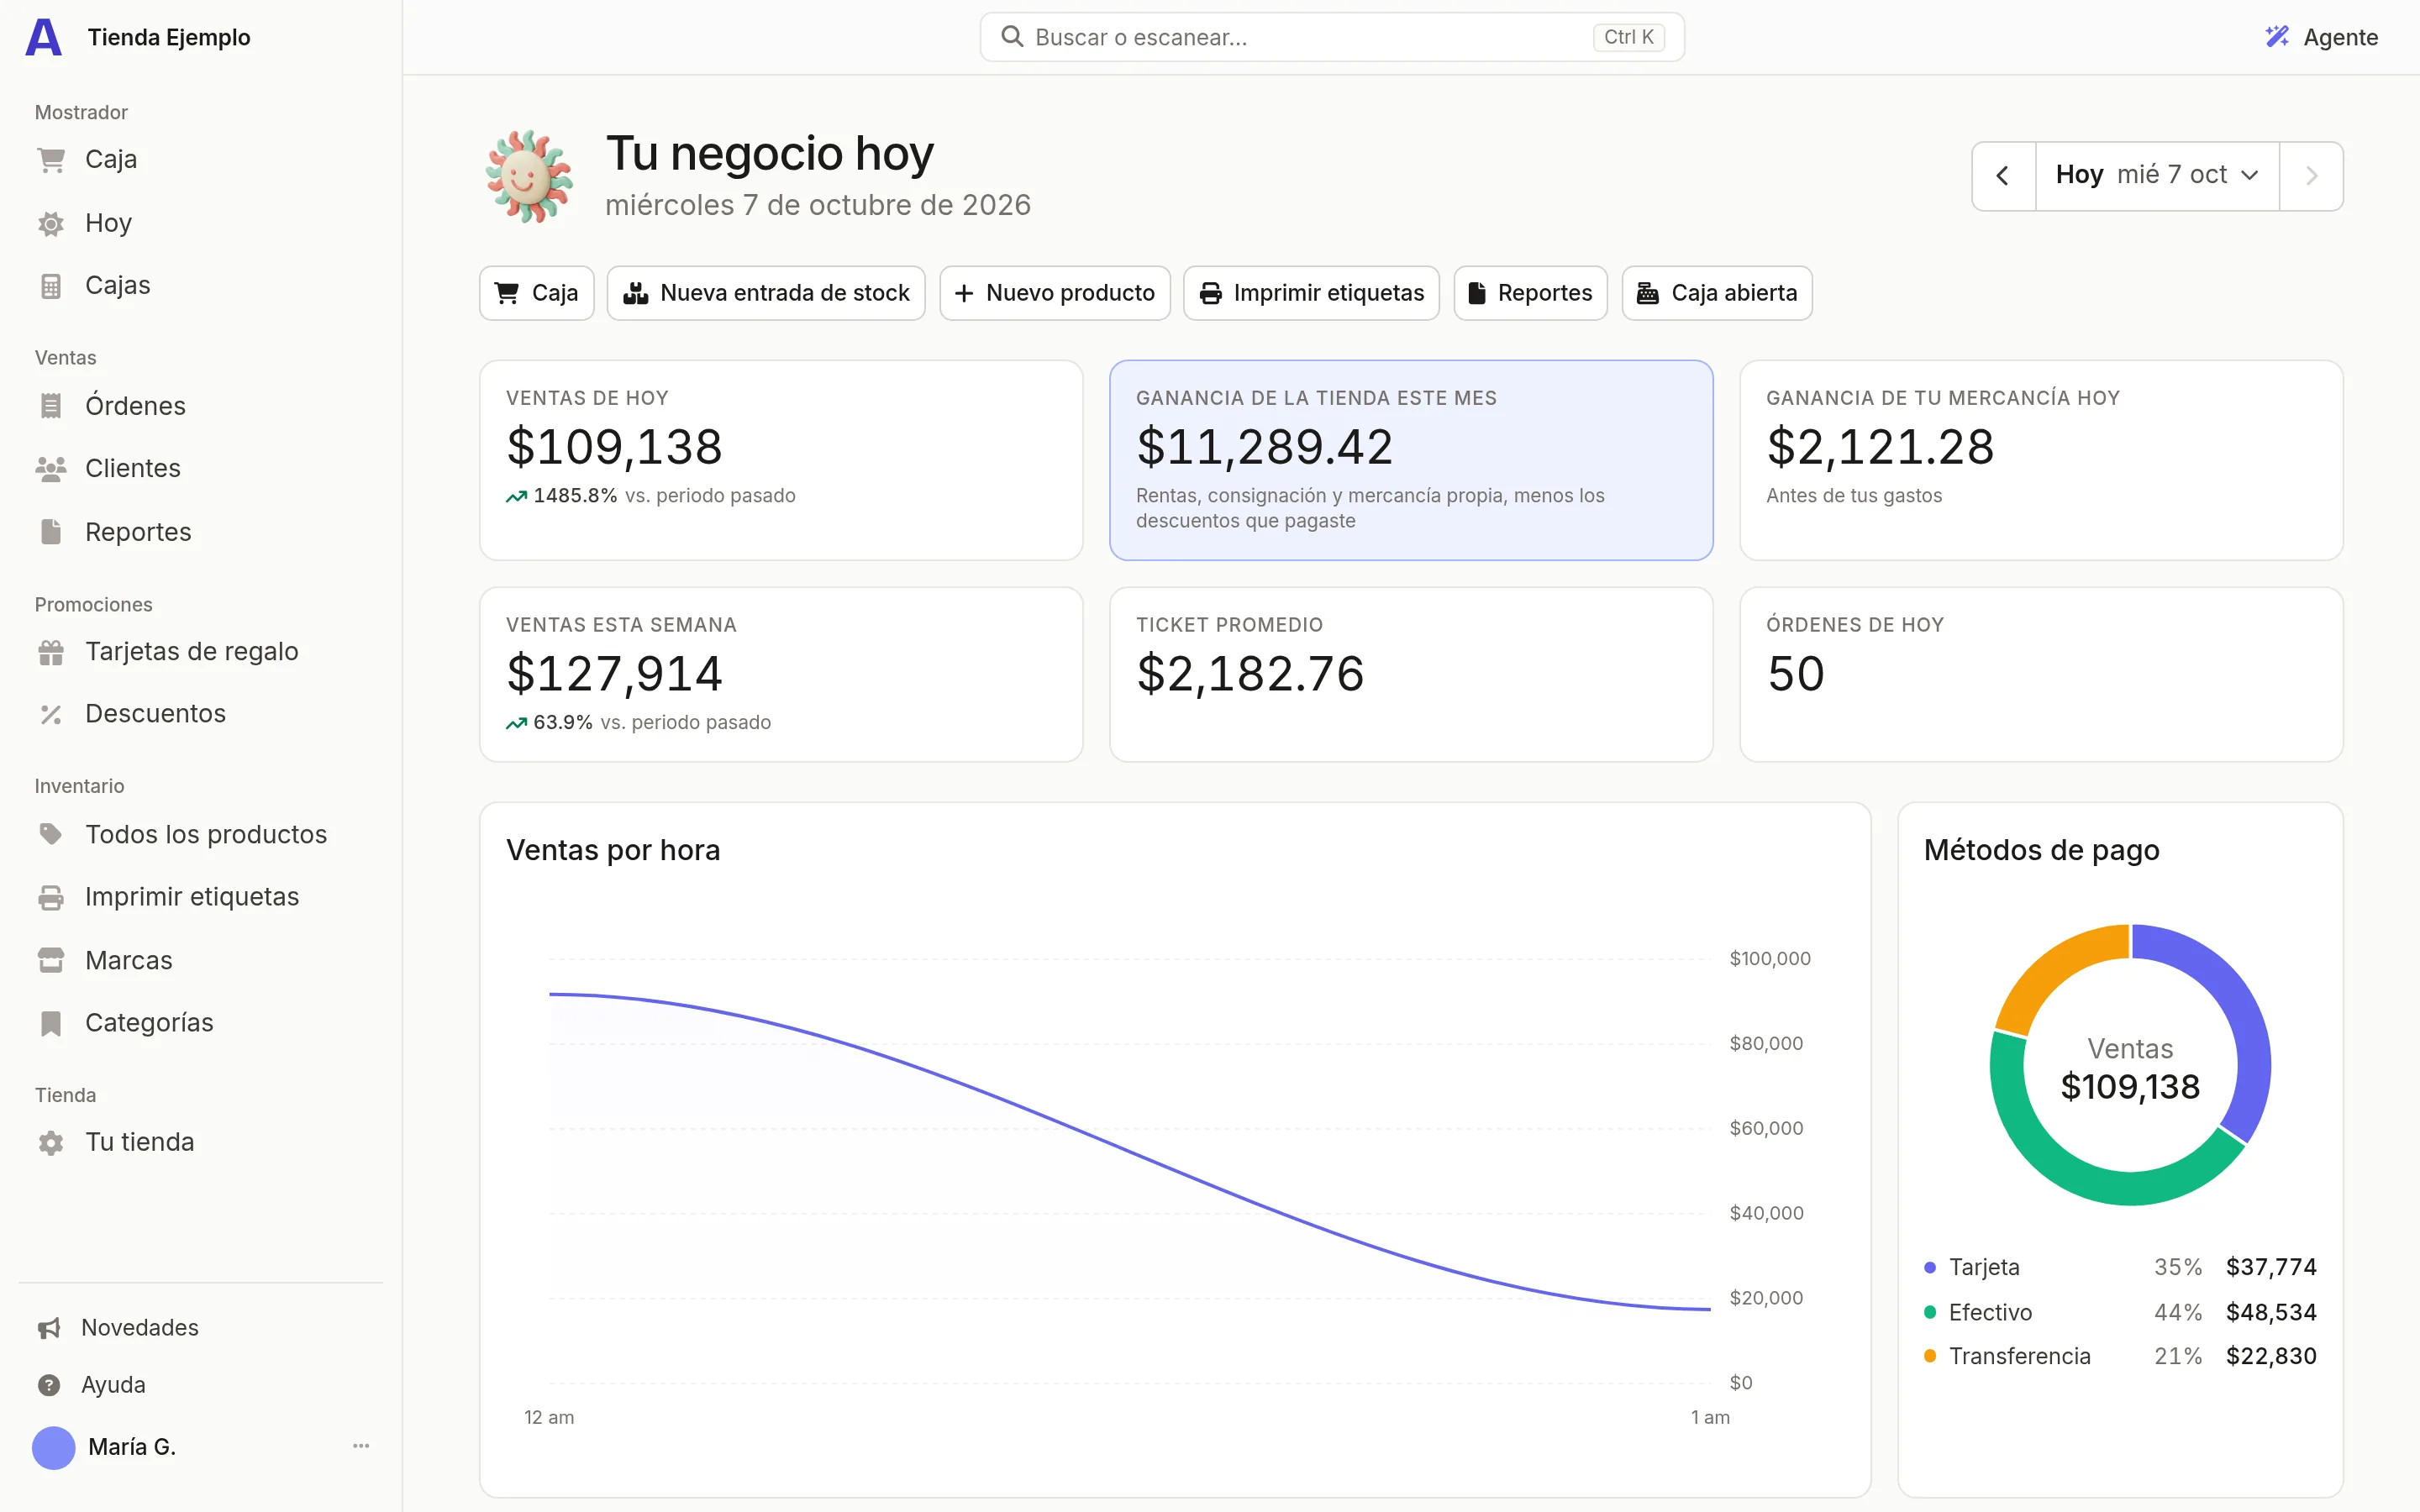2420x1512 pixels.
Task: Click the storefront icon beside Marcas
Action: [51, 960]
